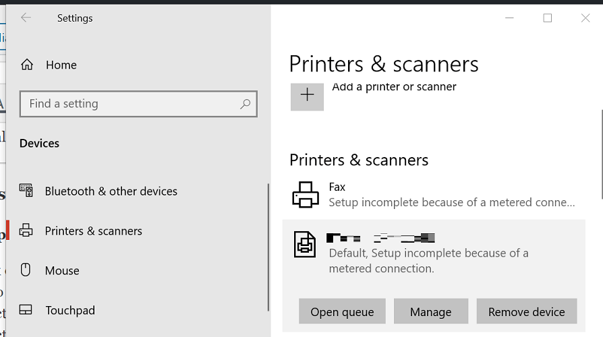Click the default printer device icon
603x337 pixels.
[x=306, y=244]
